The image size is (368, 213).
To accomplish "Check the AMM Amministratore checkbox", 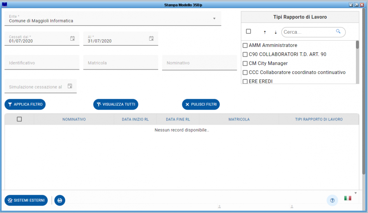I will tap(245, 45).
